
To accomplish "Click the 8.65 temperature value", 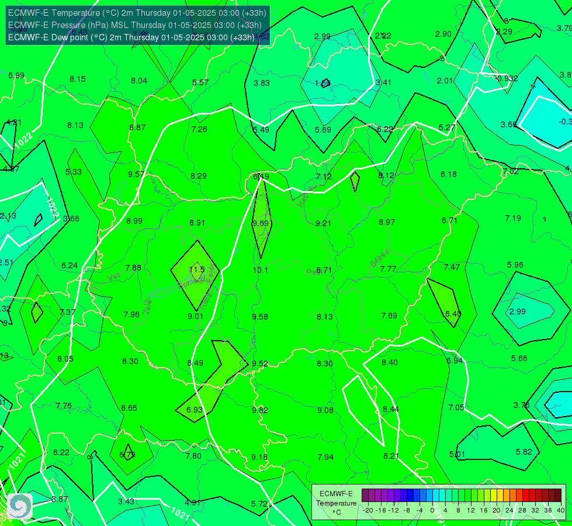I will click(129, 408).
